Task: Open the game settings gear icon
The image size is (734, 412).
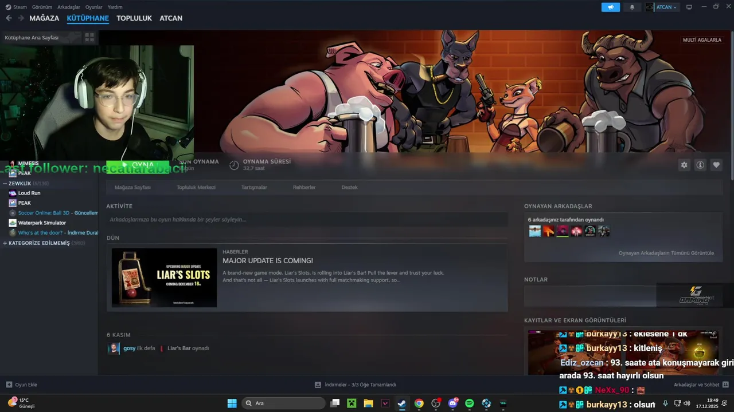Action: pos(684,165)
